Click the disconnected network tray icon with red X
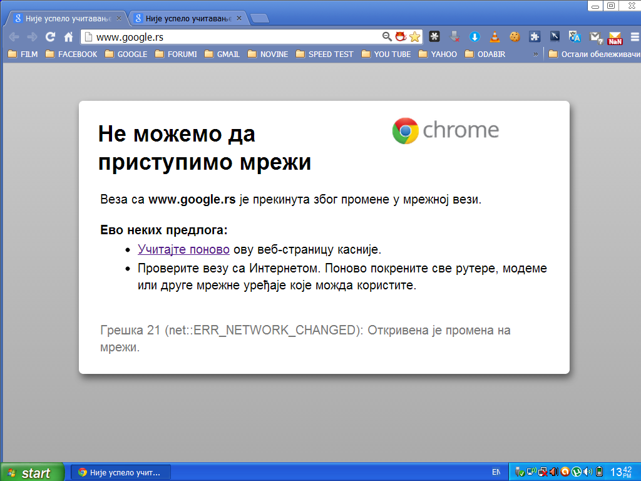Image resolution: width=641 pixels, height=481 pixels. (543, 472)
